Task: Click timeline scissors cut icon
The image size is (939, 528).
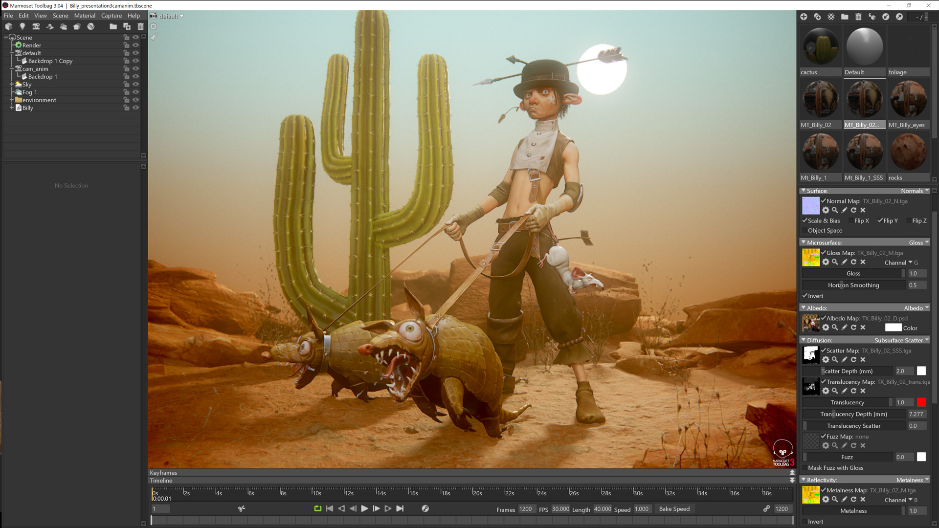Action: [x=242, y=509]
